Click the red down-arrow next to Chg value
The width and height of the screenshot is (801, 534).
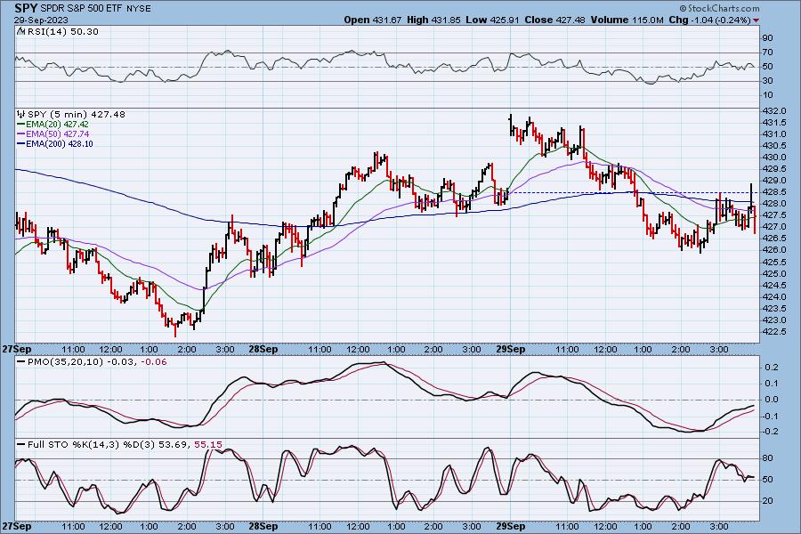click(x=756, y=20)
